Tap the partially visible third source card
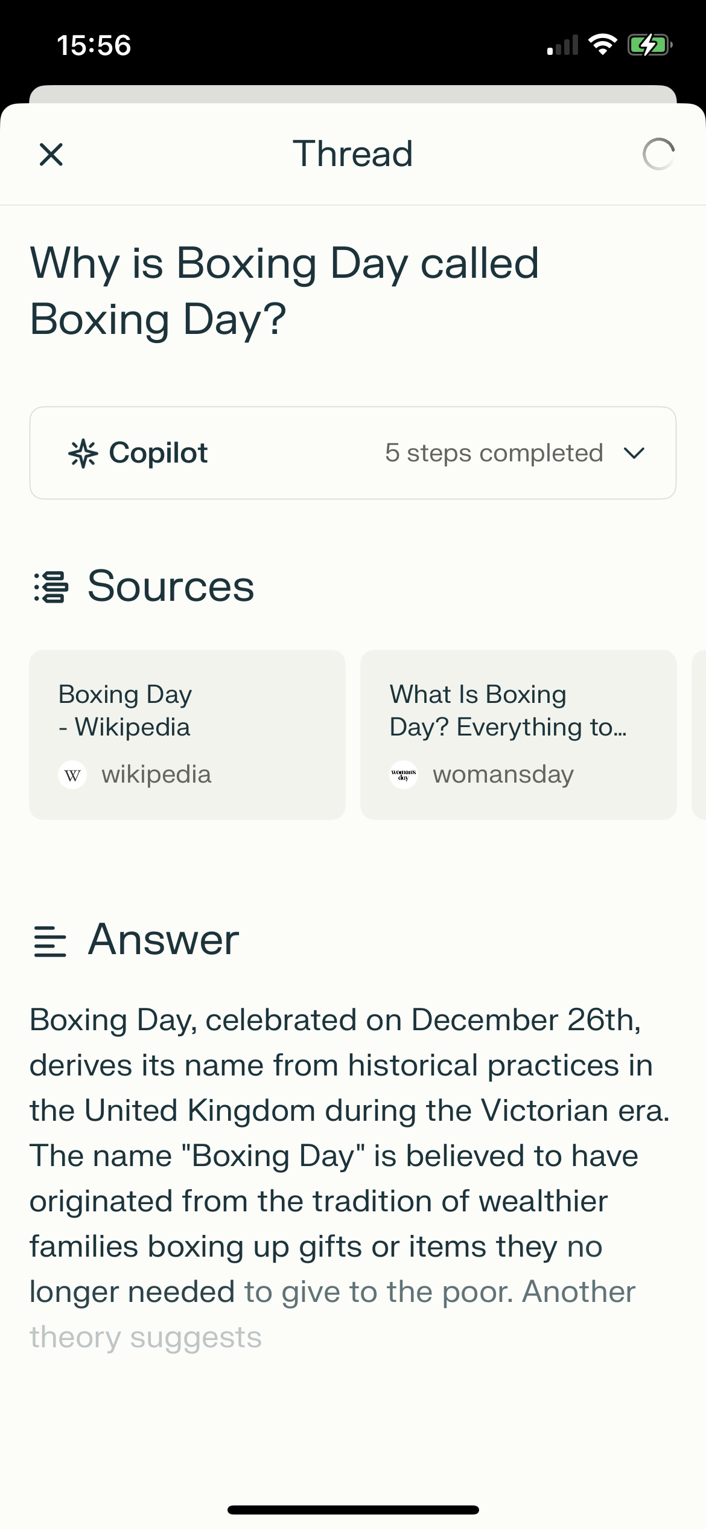Viewport: 706px width, 1529px height. tap(699, 734)
